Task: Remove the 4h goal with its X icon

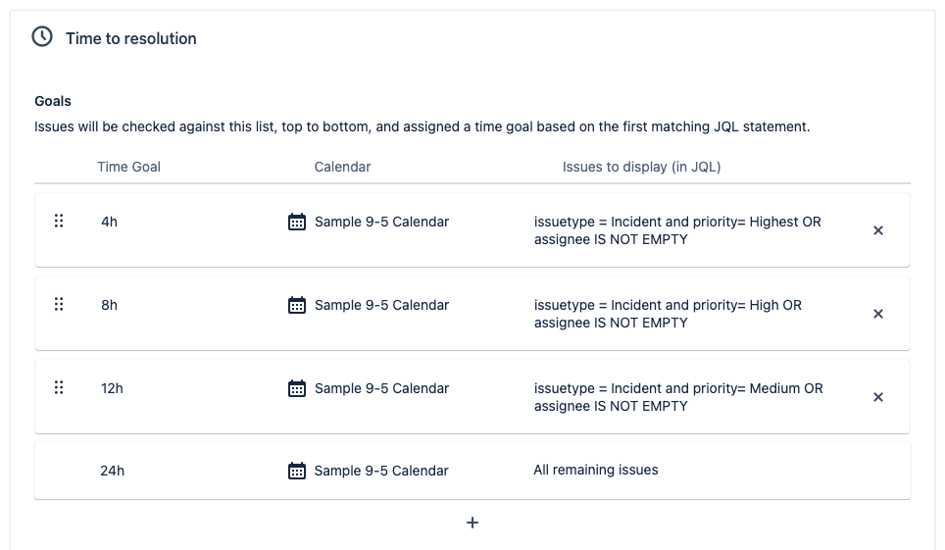Action: [878, 230]
